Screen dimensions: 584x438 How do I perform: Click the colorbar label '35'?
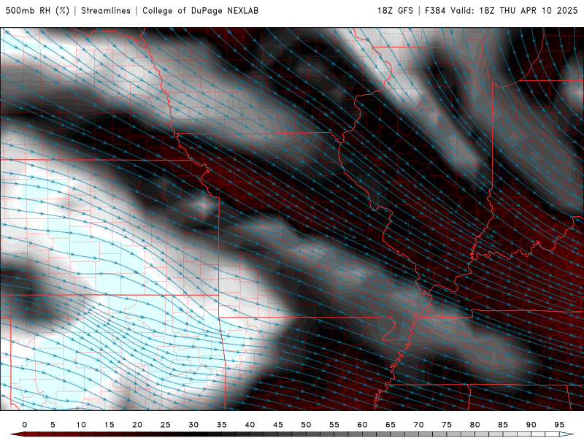pos(222,425)
